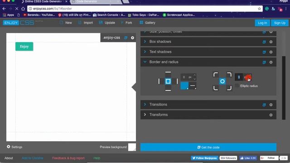Click the Log In button

(262, 23)
